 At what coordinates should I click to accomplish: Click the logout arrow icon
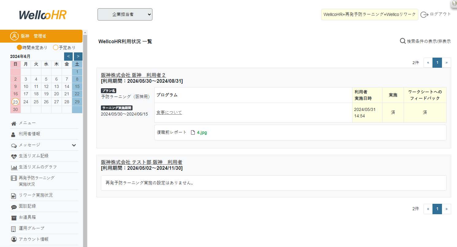424,14
